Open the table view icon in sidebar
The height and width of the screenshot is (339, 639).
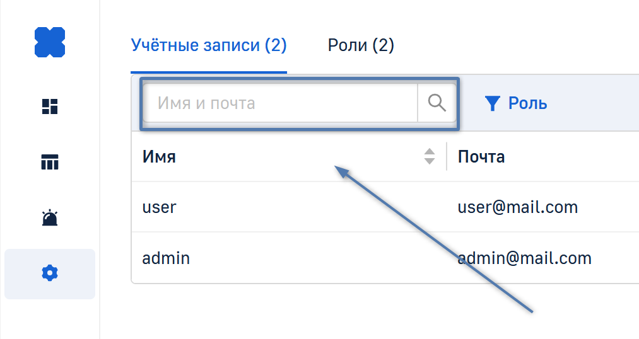click(50, 163)
